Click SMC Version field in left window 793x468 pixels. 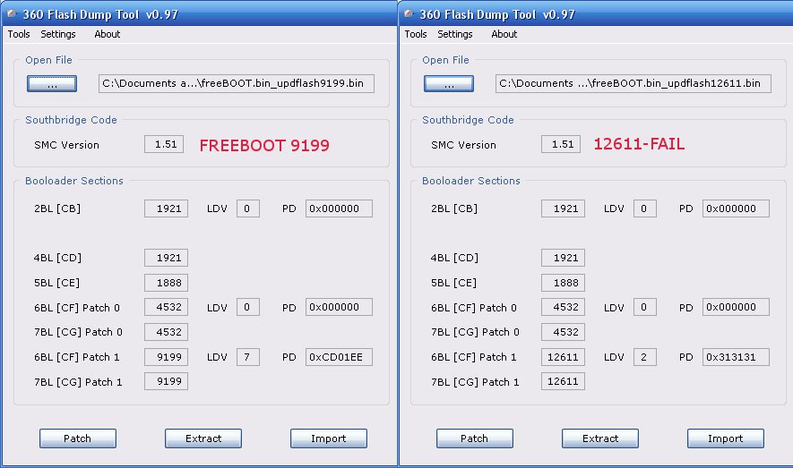164,144
